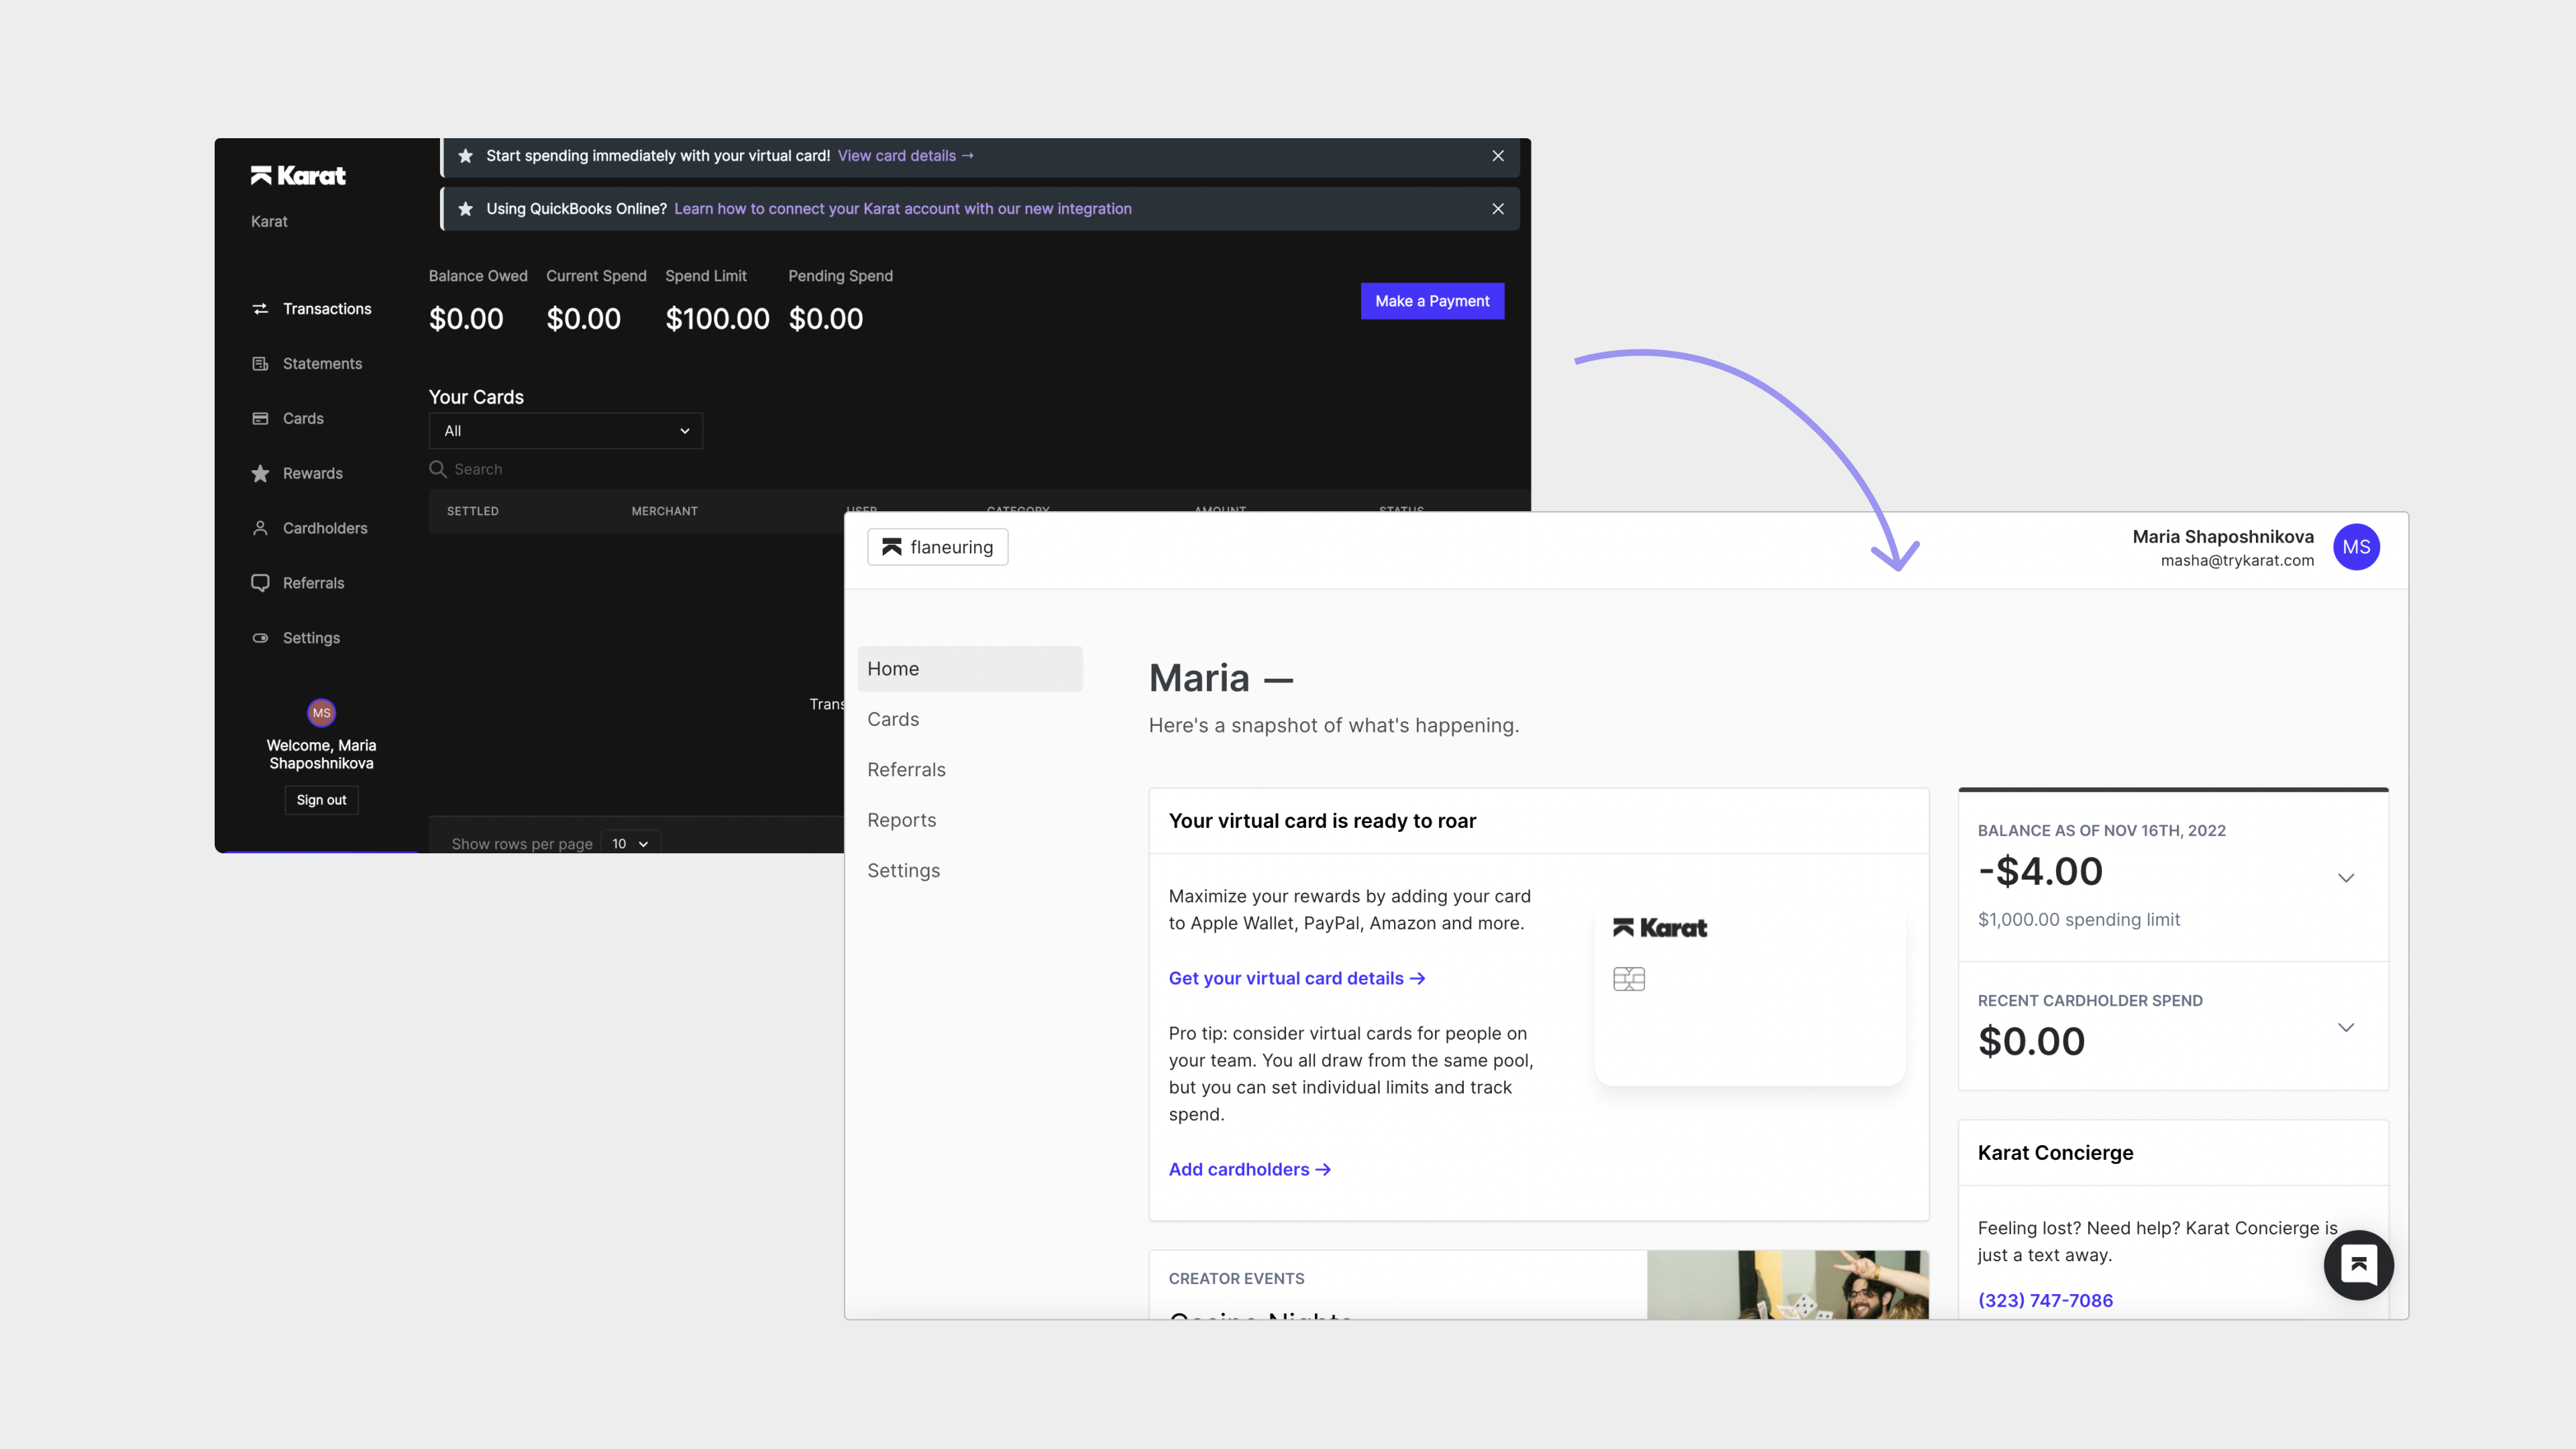Click the Statements document icon
The height and width of the screenshot is (1449, 2576).
[260, 364]
